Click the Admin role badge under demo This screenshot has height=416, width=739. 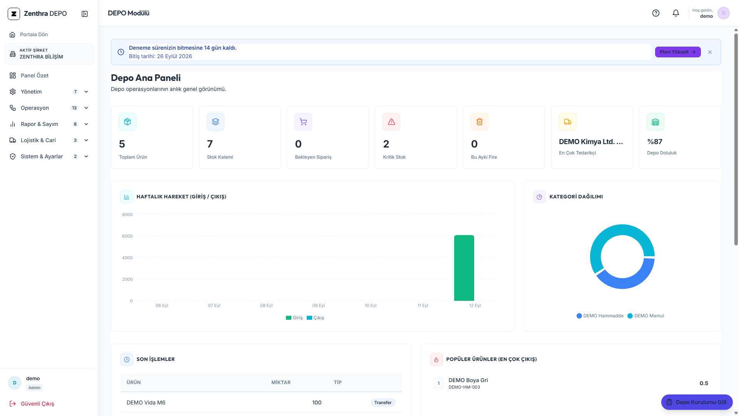pos(34,388)
